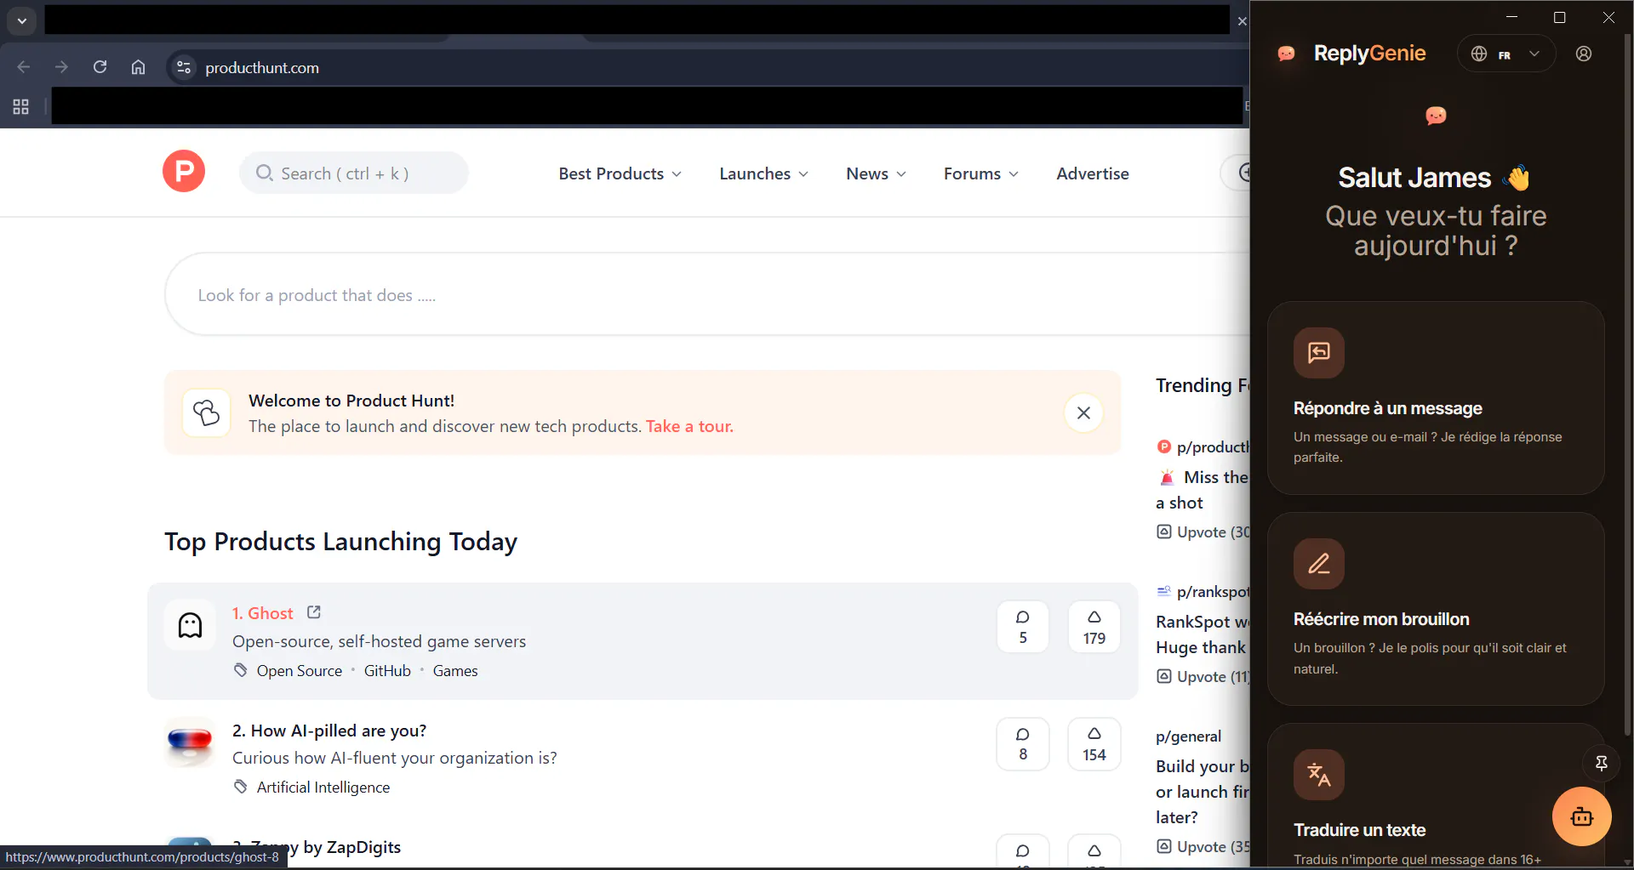Upvote the RankSpot forum thread
Viewport: 1634px width, 870px height.
1203,677
